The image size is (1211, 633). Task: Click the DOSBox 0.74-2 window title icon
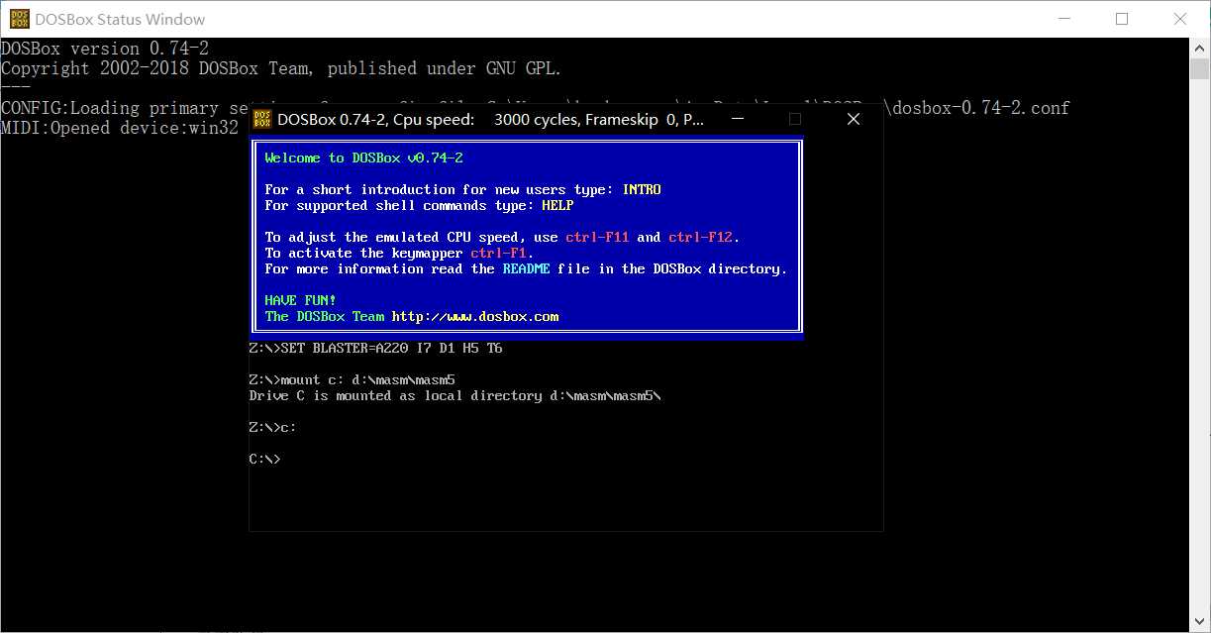[262, 119]
